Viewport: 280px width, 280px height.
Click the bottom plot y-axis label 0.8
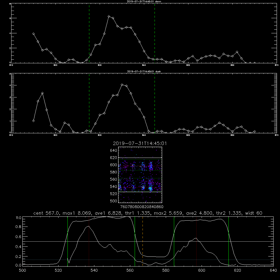point(18,227)
